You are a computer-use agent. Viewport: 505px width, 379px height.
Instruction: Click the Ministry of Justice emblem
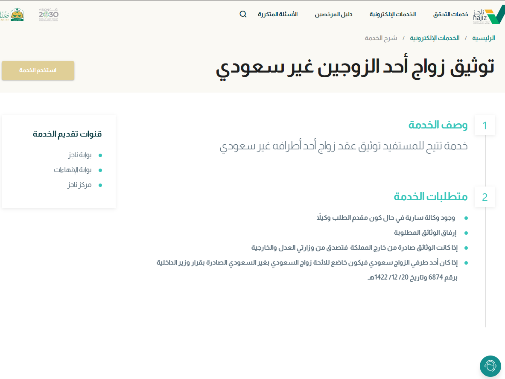[16, 15]
